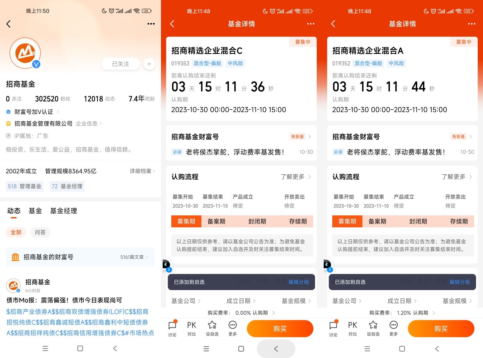Select 全部 filter chip
This screenshot has height=358, width=483.
pos(16,232)
